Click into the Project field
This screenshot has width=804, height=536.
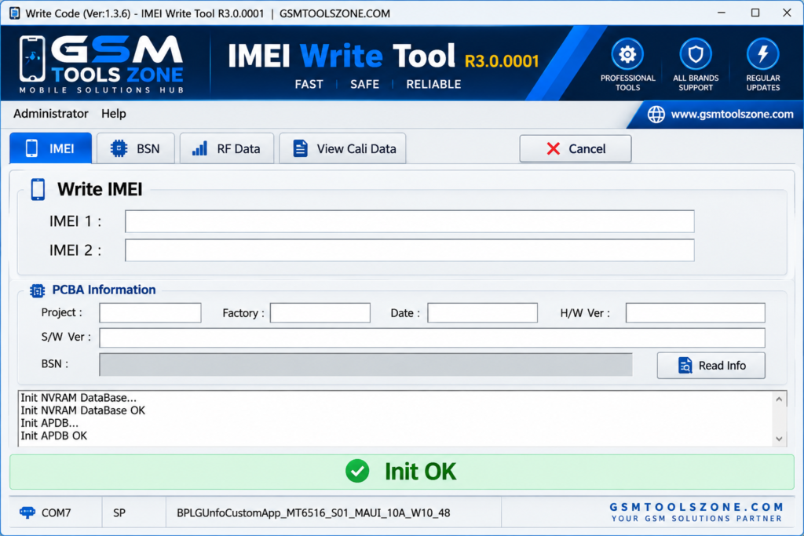150,312
